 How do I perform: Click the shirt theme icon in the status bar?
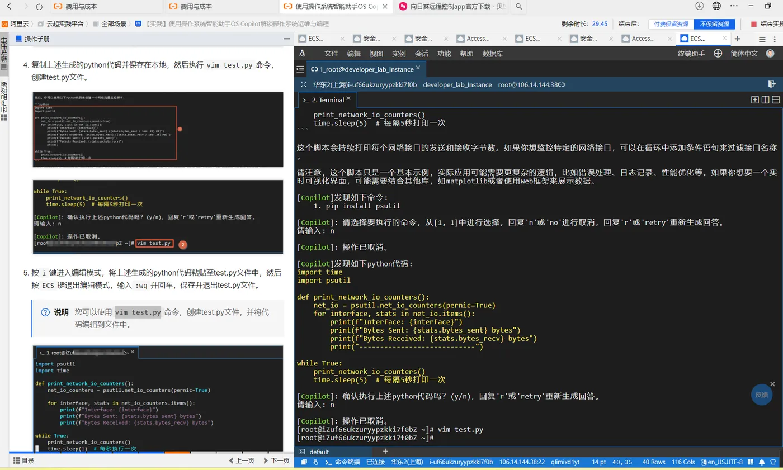774,462
